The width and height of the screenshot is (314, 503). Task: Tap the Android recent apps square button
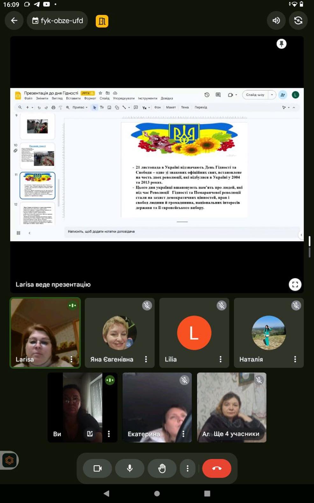click(207, 493)
